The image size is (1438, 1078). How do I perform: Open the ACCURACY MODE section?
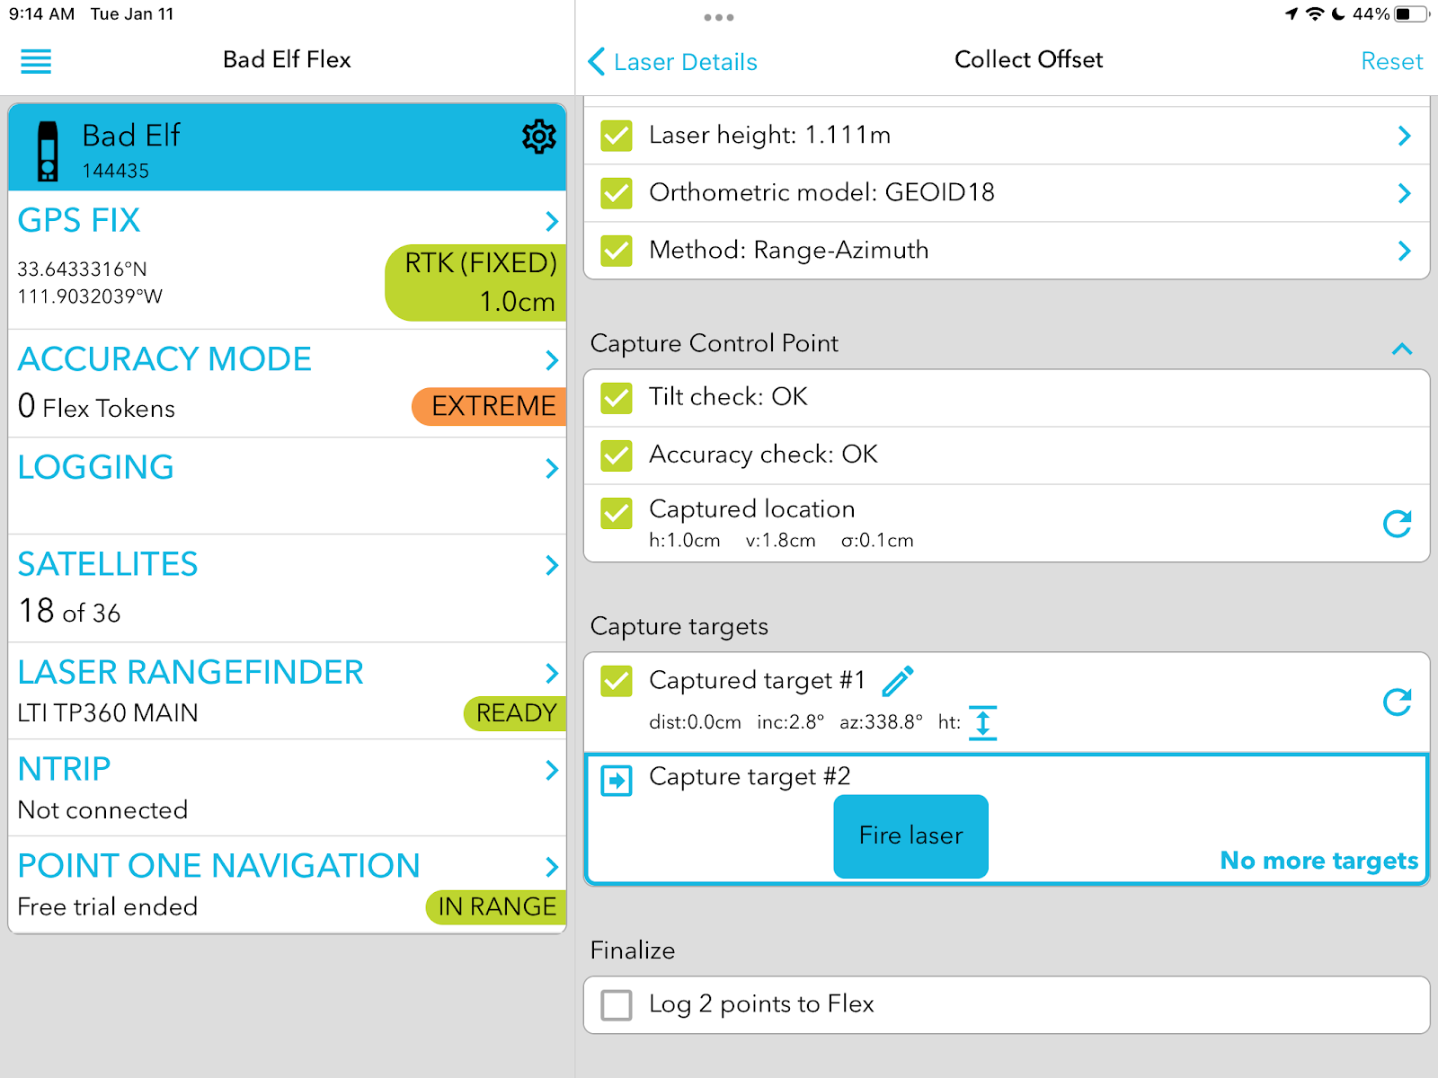click(288, 384)
